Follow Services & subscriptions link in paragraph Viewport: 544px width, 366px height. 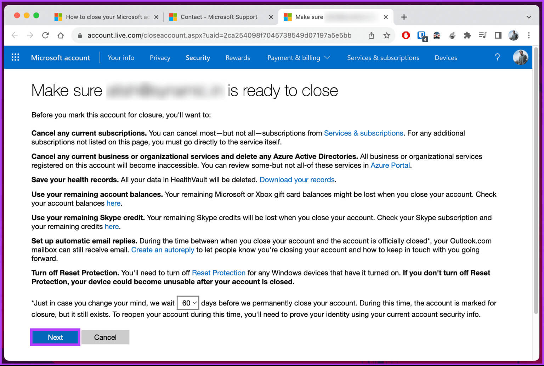364,133
